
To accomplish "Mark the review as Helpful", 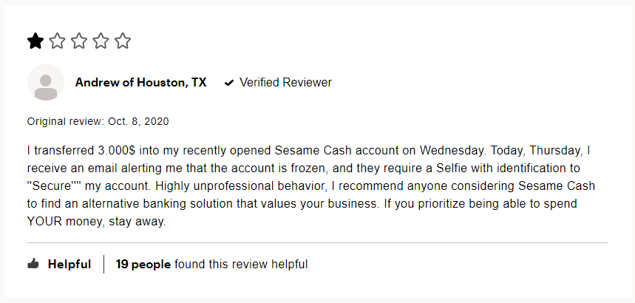I will click(69, 264).
